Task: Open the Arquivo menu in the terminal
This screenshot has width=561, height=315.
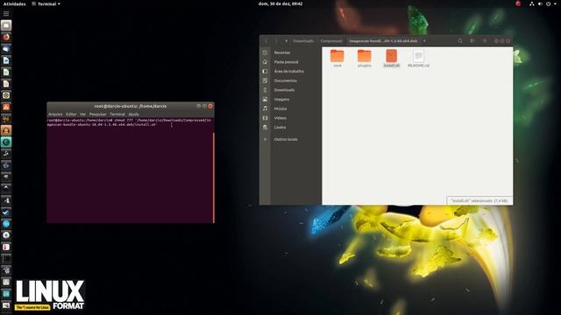Action: [55, 115]
